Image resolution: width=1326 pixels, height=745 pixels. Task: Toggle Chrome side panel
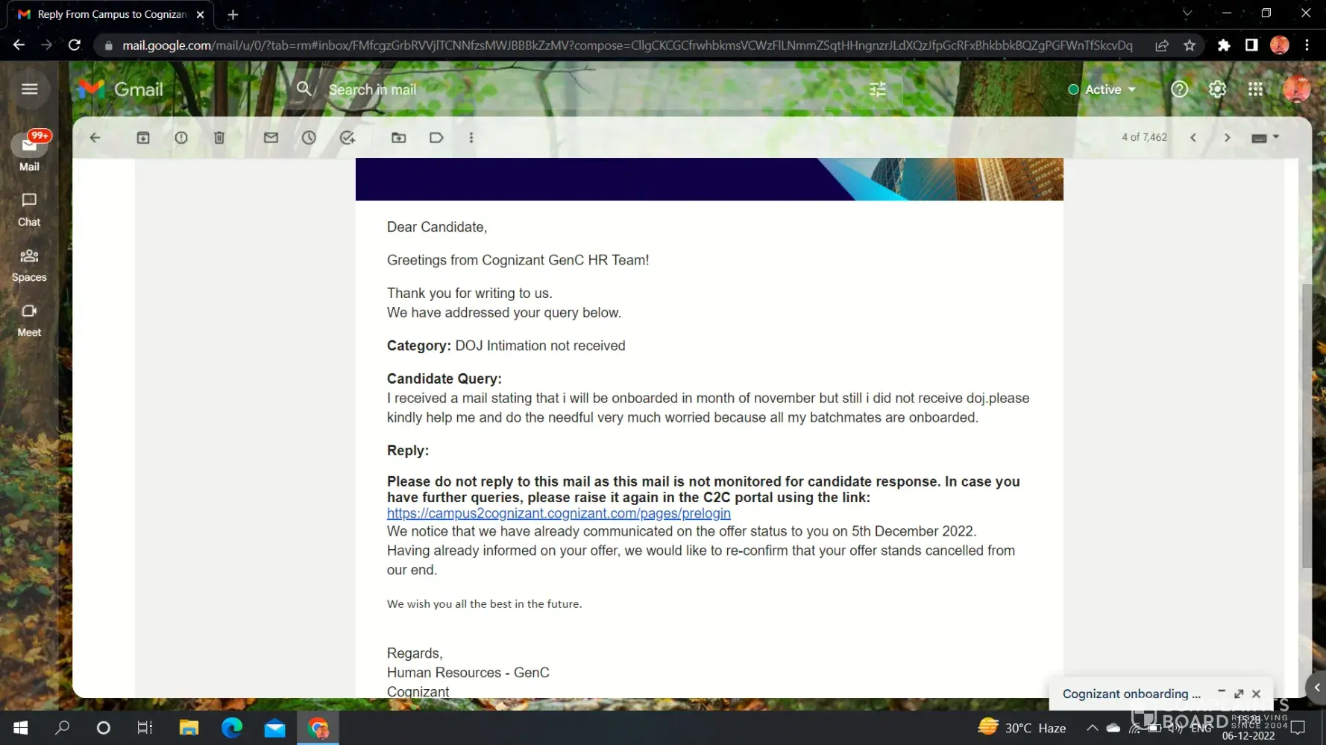click(x=1251, y=45)
